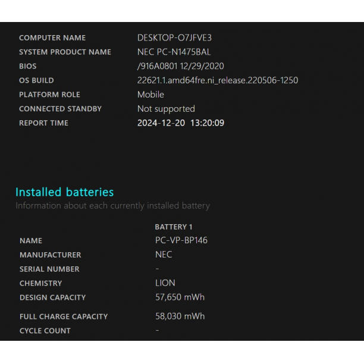
Task: Click the chemistry value LION
Action: pos(165,283)
